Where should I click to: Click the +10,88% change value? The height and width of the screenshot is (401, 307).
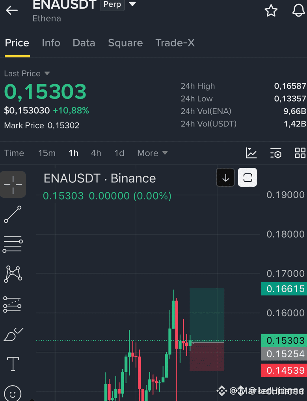tap(71, 110)
